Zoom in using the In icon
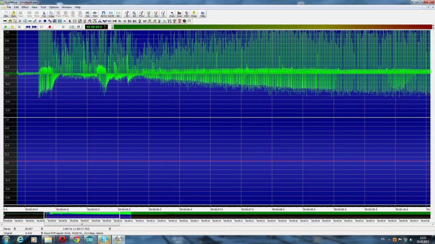435x244 pixels. pos(149,14)
